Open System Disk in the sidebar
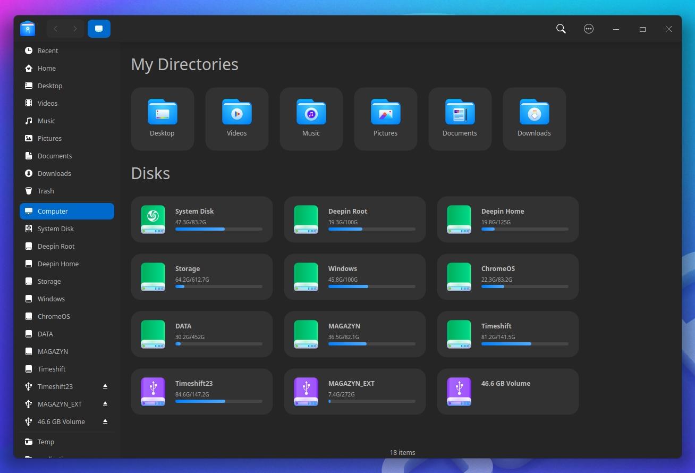Viewport: 695px width, 473px height. [x=67, y=229]
